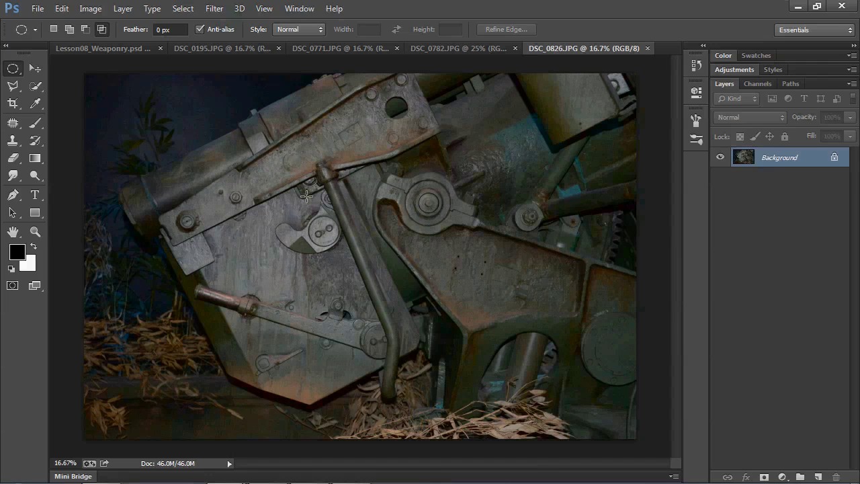860x484 pixels.
Task: Select the Zoom tool in toolbox
Action: coord(35,232)
